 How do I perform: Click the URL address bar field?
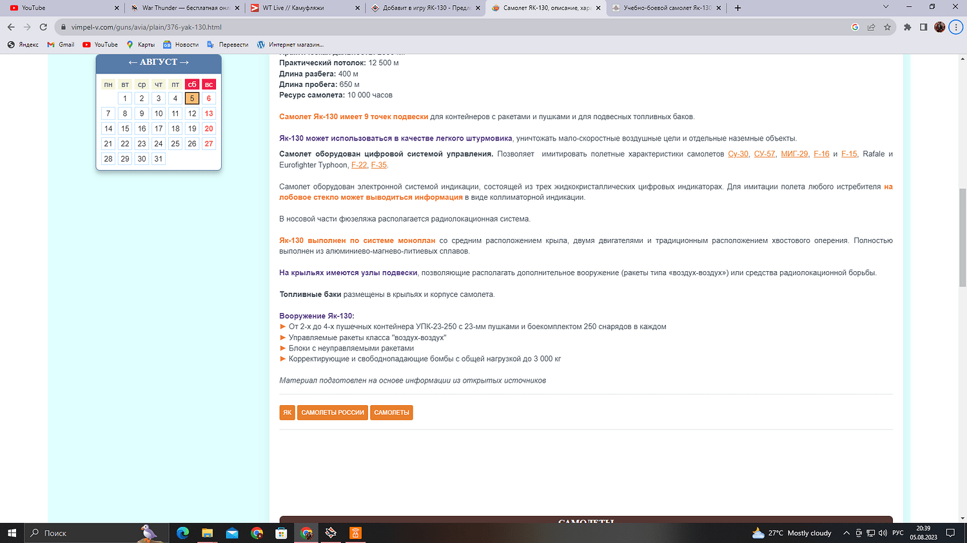(451, 27)
